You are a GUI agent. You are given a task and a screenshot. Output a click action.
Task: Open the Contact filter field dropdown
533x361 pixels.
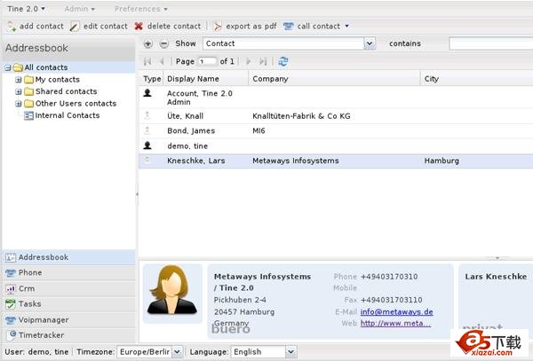click(370, 43)
